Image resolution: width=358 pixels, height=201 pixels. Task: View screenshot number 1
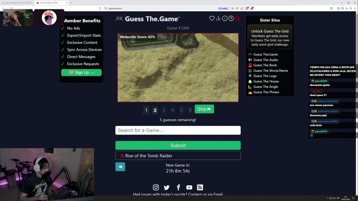146,110
